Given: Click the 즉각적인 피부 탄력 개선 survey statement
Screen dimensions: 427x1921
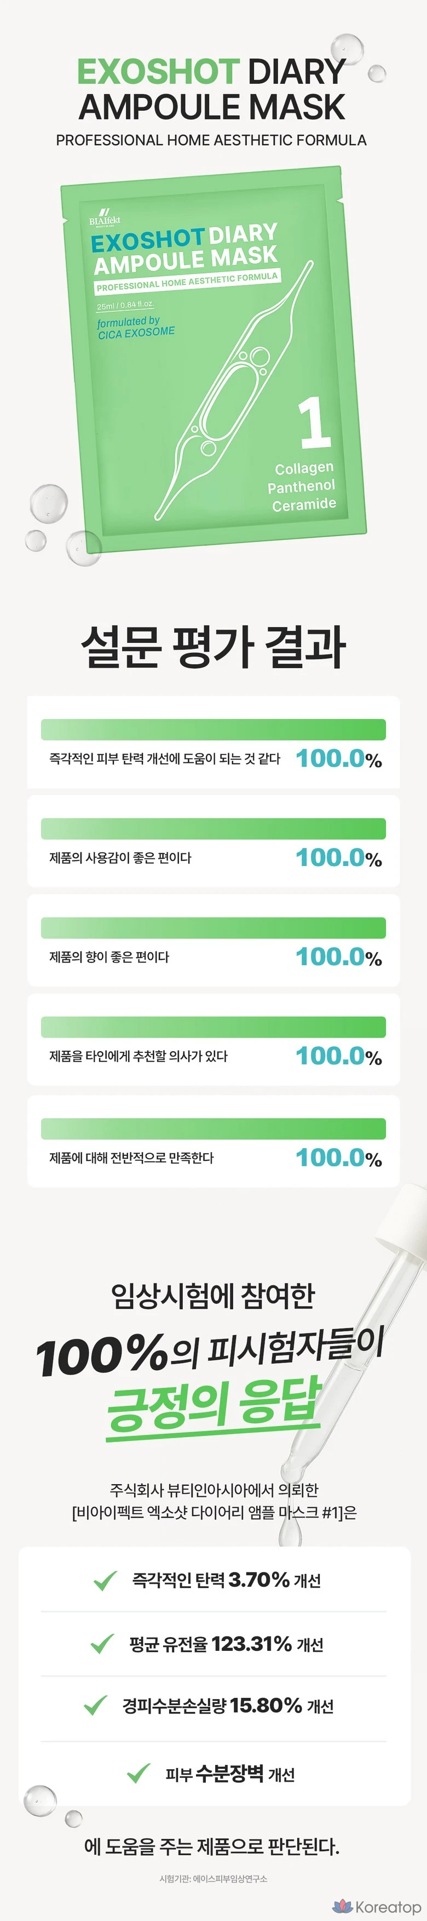Looking at the screenshot, I should [x=165, y=759].
